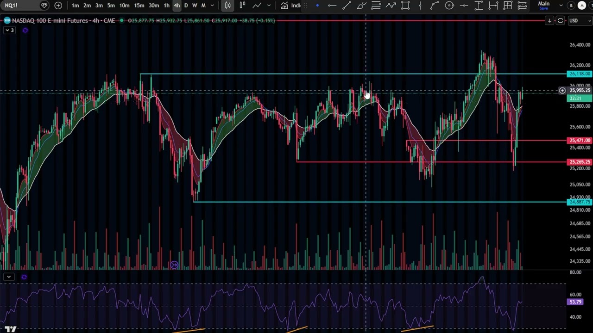This screenshot has height=333, width=593.
Task: Select the circle drawing tool
Action: coord(449,6)
